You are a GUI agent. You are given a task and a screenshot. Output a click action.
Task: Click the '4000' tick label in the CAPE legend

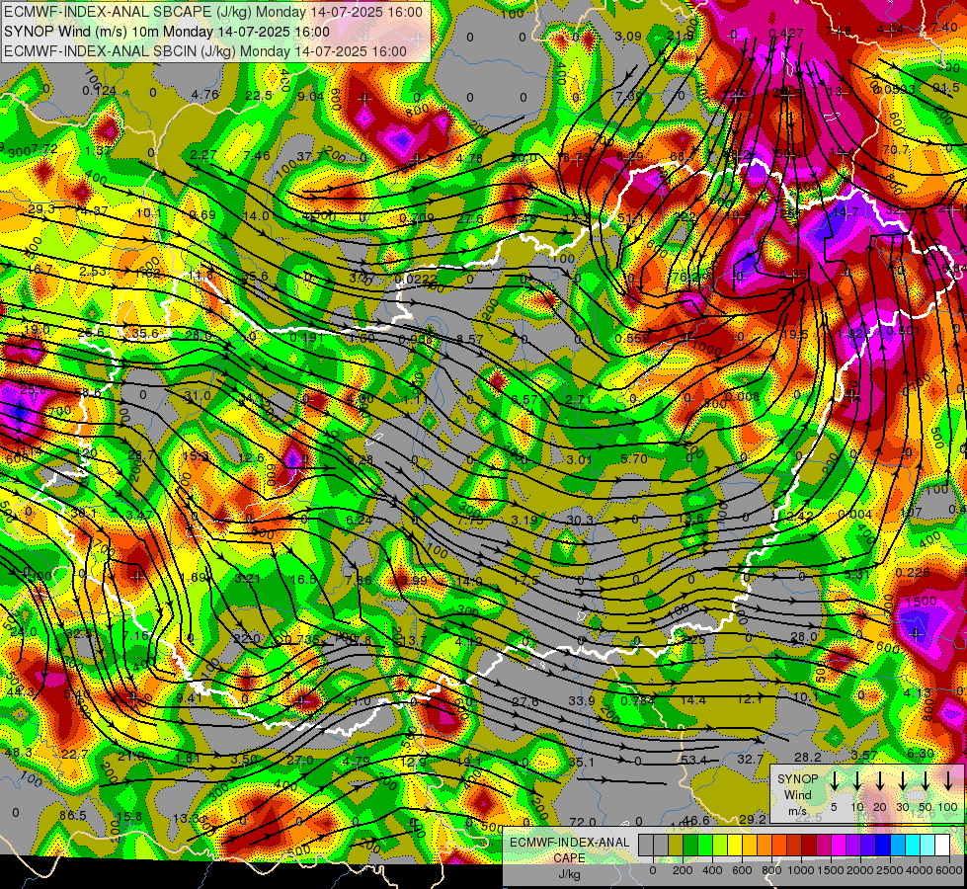tap(920, 870)
